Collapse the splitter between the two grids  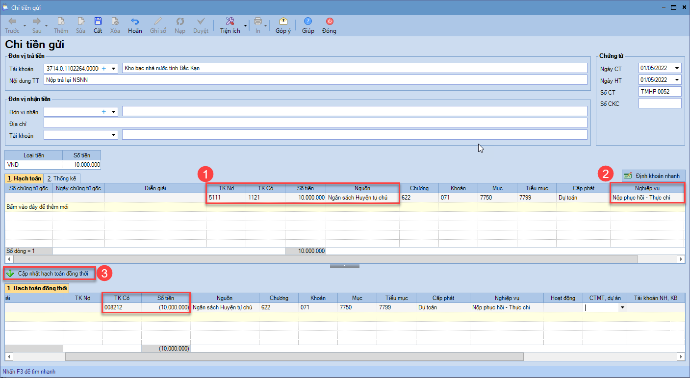tap(345, 265)
